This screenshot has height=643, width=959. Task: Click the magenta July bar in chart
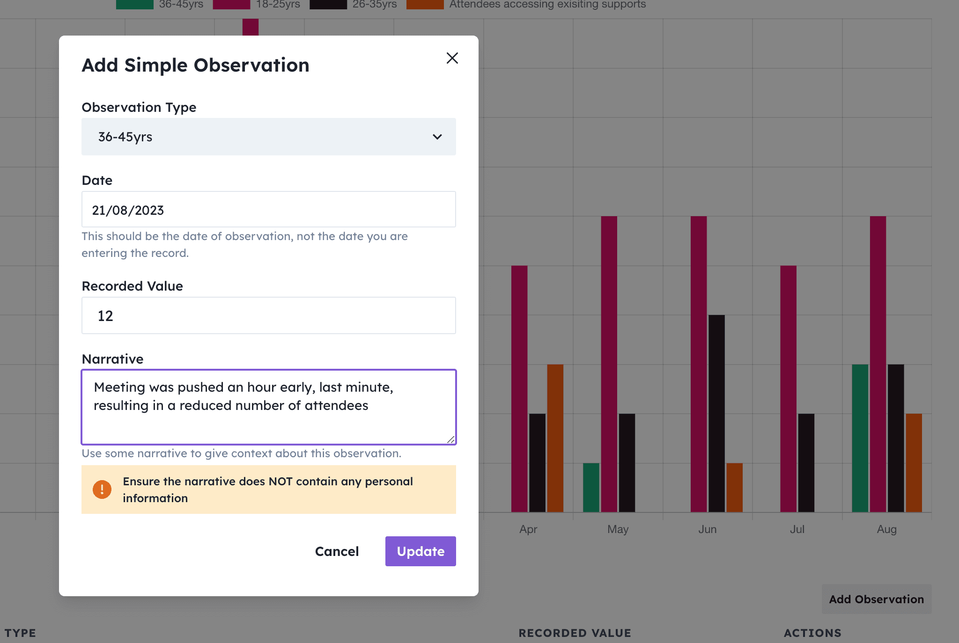point(788,388)
